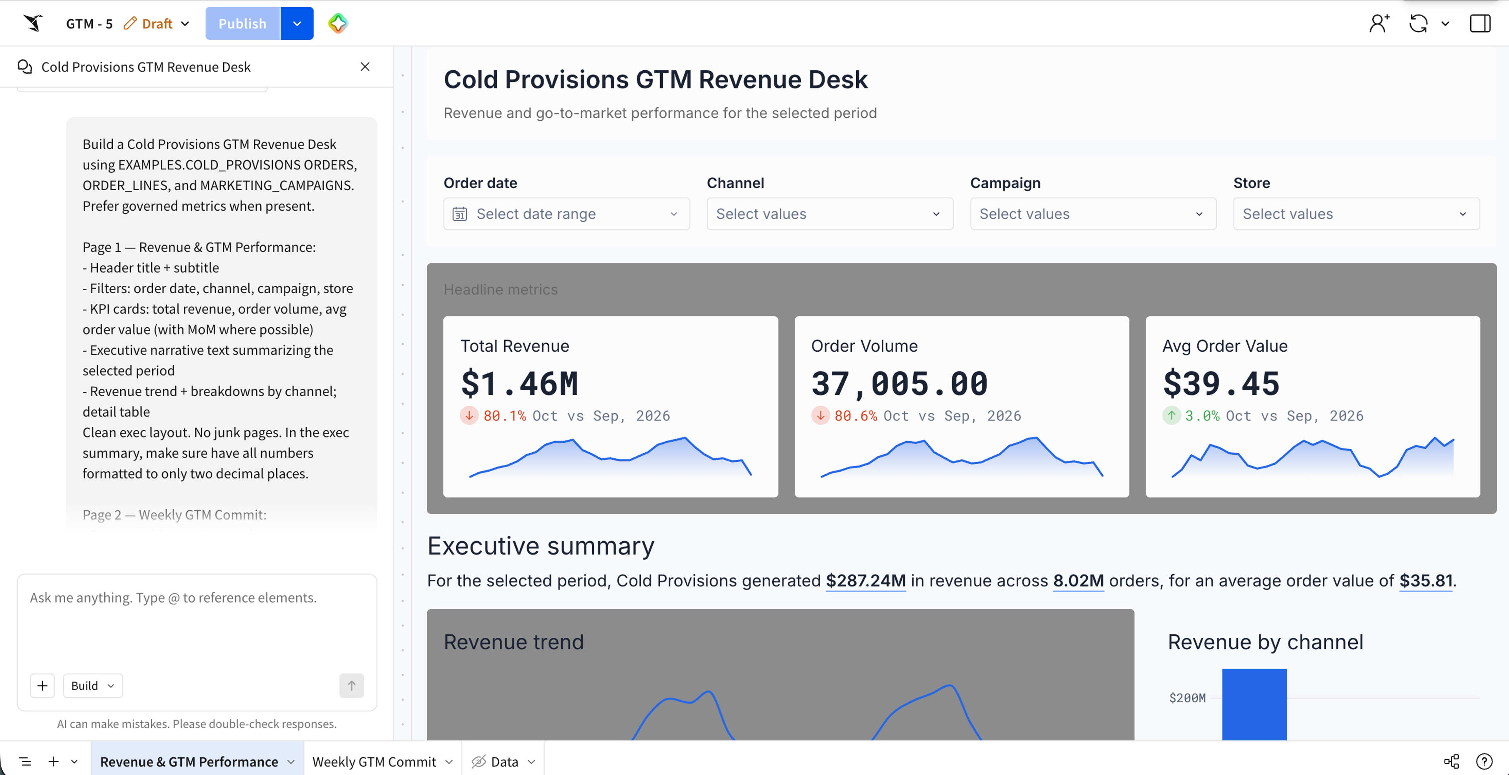Open refresh options chevron

[x=1445, y=24]
